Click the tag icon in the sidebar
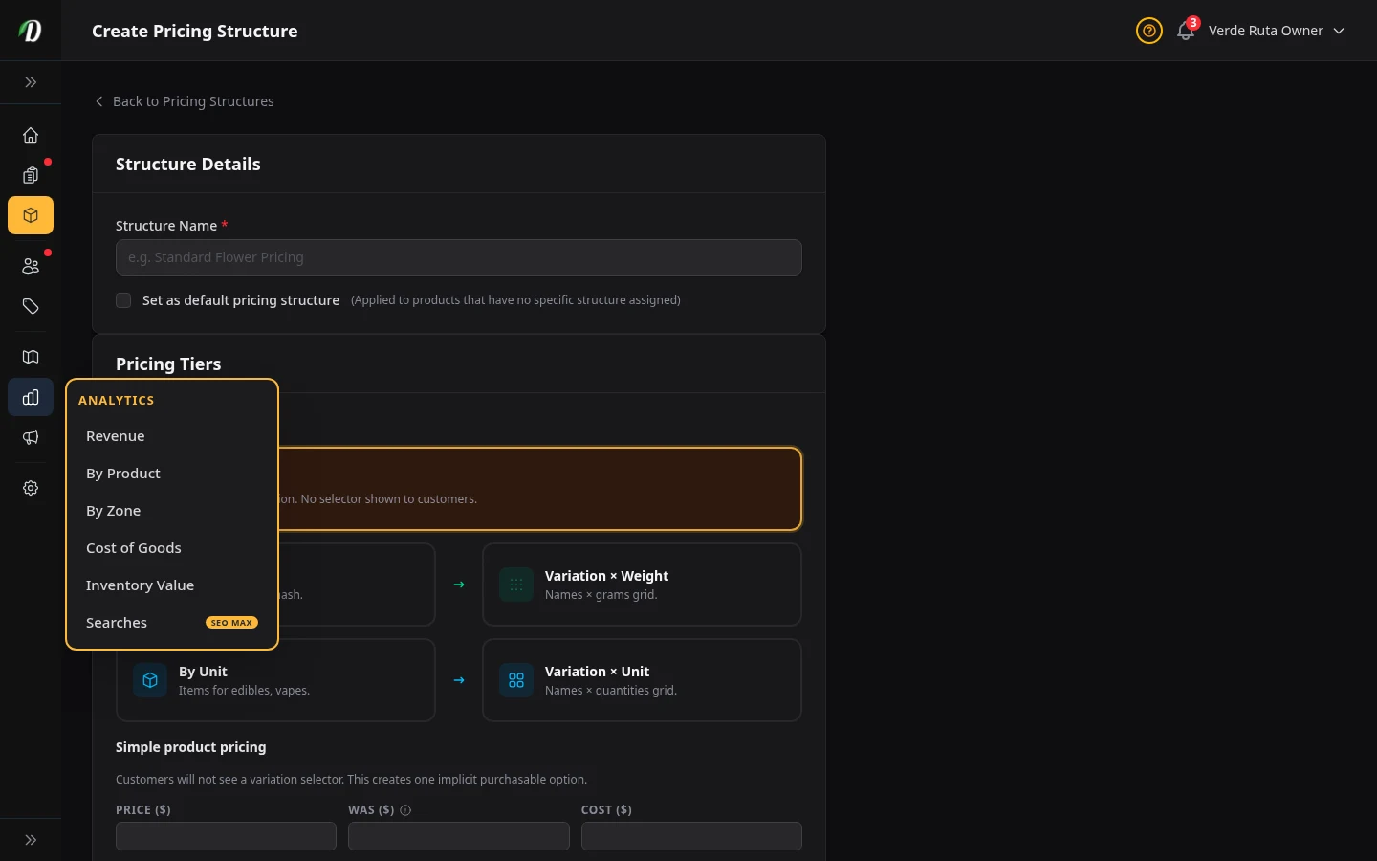The height and width of the screenshot is (861, 1377). 31,306
